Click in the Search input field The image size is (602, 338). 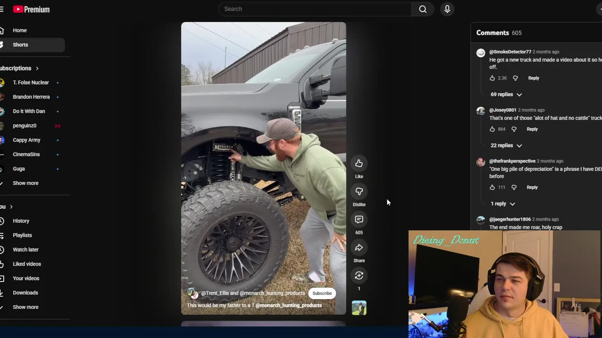[x=315, y=9]
